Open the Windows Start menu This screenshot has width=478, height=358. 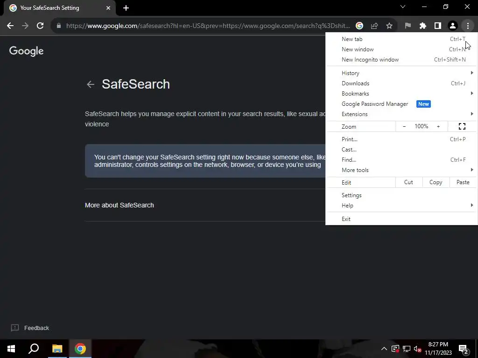pos(11,349)
